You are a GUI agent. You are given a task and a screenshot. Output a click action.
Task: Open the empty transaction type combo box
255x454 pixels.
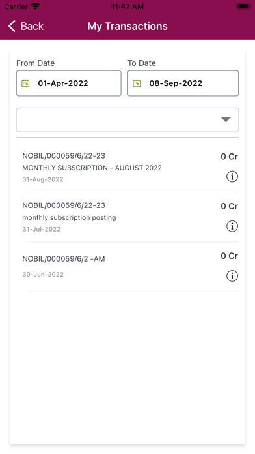coord(127,119)
